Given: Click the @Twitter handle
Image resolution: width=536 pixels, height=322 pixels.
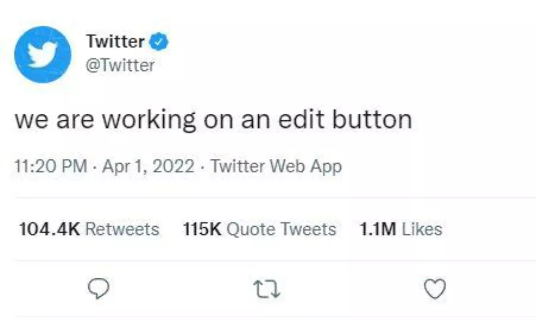Looking at the screenshot, I should pos(120,65).
